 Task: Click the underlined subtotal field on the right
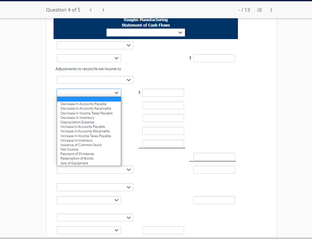point(214,157)
